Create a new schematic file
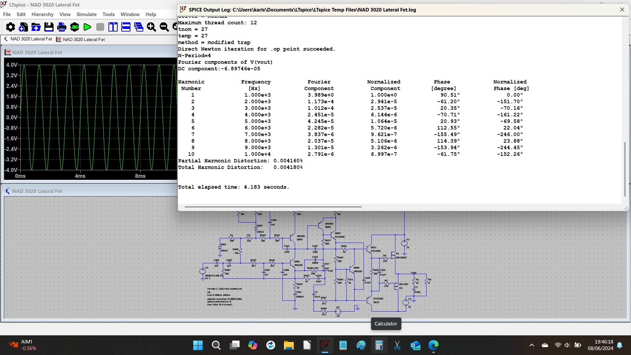The height and width of the screenshot is (355, 631). [x=23, y=27]
